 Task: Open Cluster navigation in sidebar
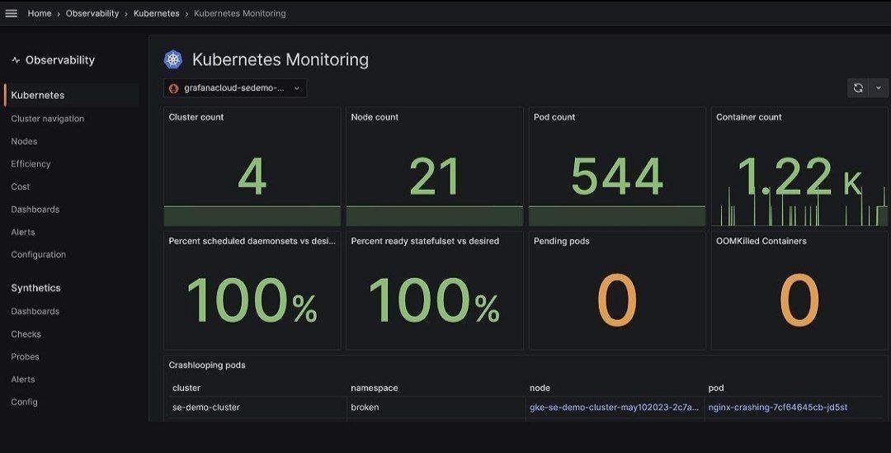point(48,118)
